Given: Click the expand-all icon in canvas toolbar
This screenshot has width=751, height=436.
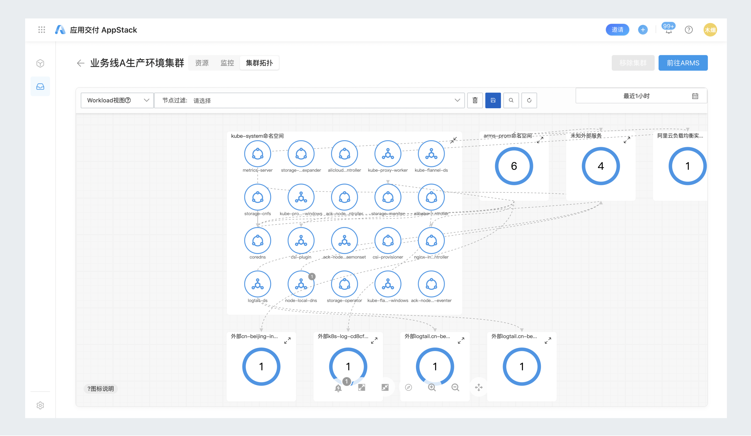Looking at the screenshot, I should (x=361, y=388).
